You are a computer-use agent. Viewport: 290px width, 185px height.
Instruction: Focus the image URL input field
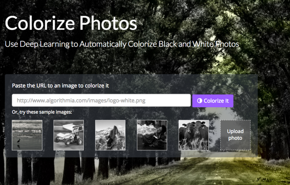tap(101, 100)
